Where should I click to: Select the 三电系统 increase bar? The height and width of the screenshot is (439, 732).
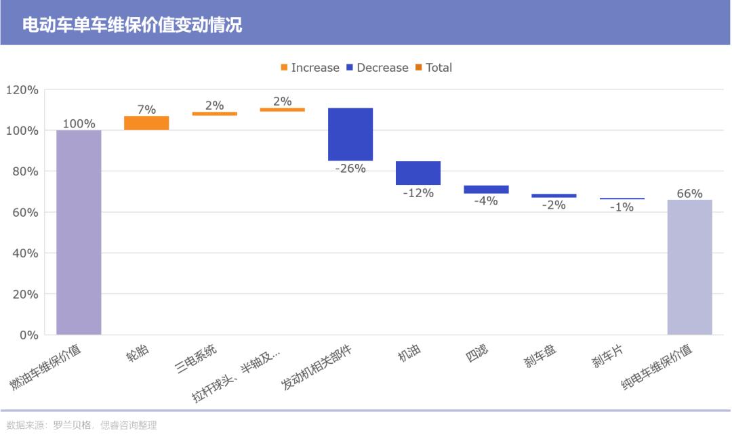coord(214,113)
